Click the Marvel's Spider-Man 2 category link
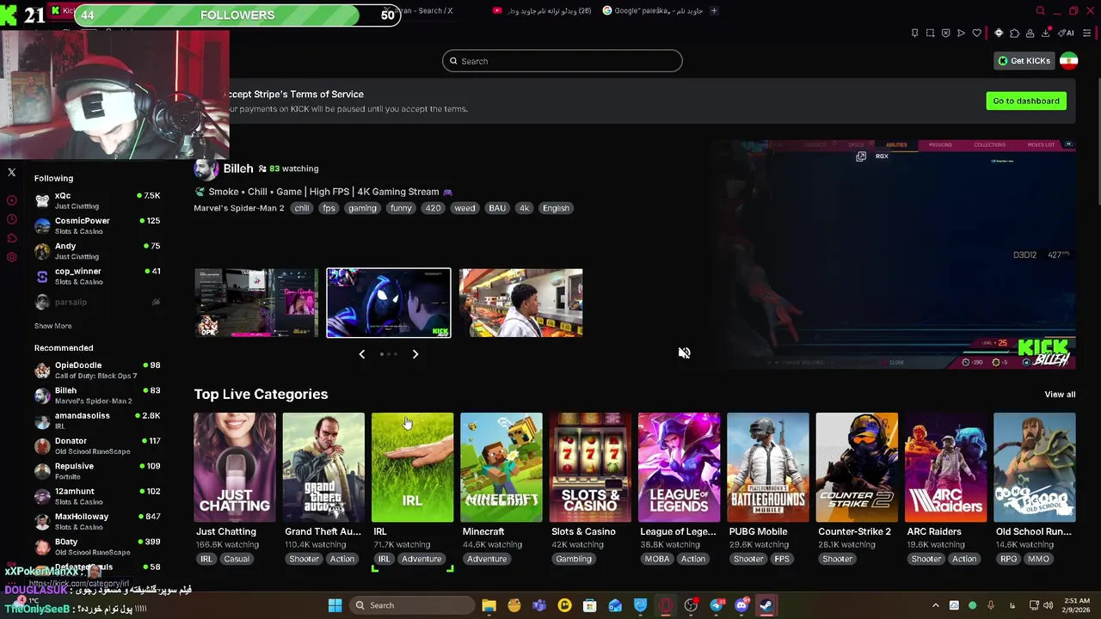 [x=239, y=208]
